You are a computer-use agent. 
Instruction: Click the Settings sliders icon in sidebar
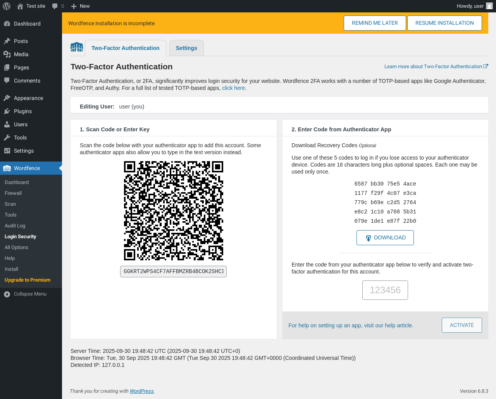point(7,151)
